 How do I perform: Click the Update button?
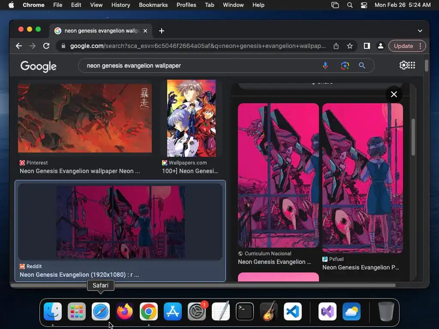(403, 46)
